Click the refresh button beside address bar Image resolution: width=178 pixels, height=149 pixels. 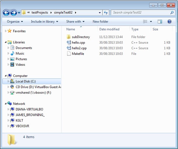pyautogui.click(x=106, y=13)
